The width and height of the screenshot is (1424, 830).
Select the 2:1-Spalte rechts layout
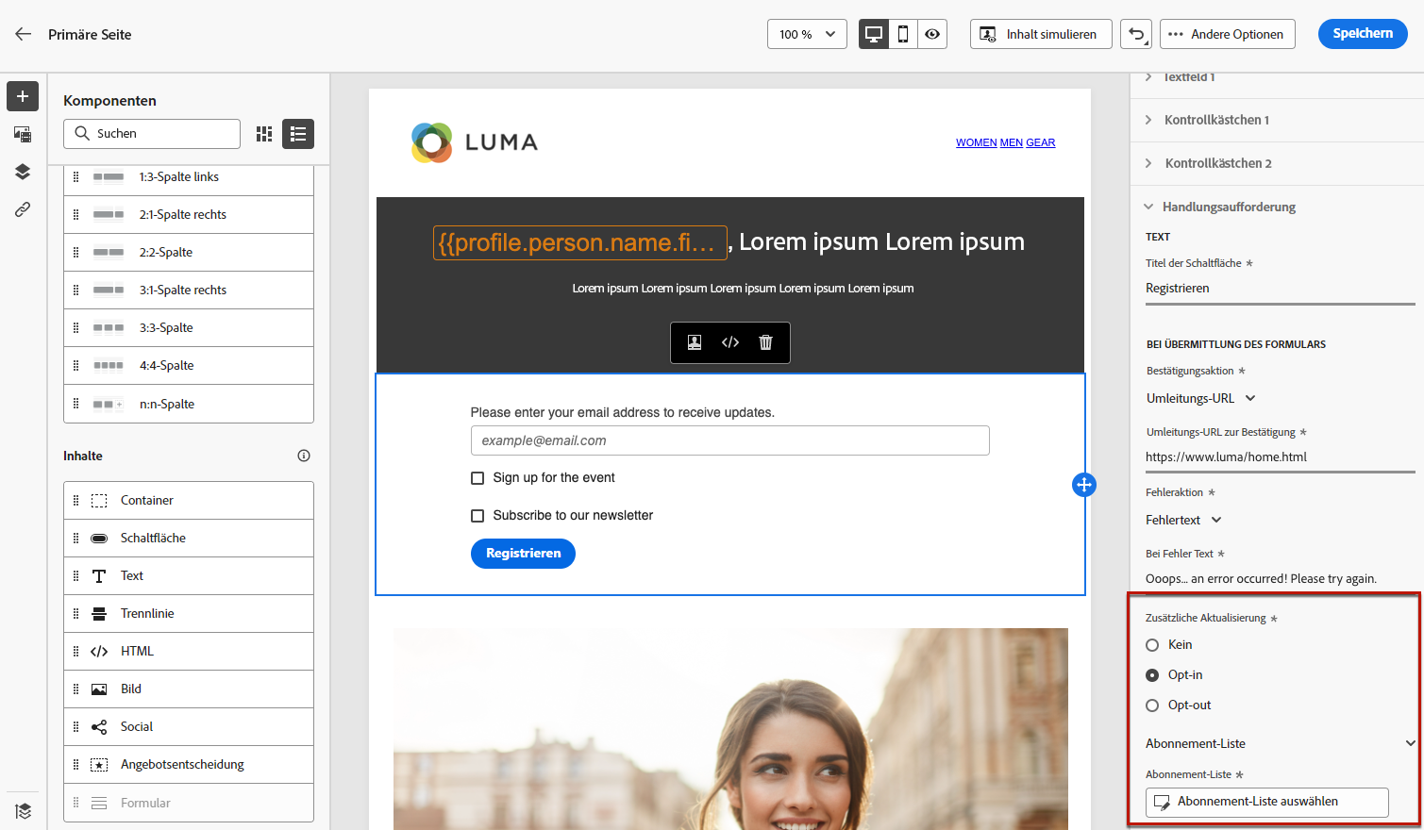(x=189, y=215)
